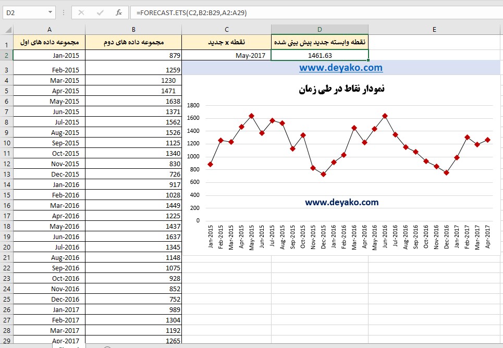Viewport: 503px width, 348px height.
Task: Select cell B2 with value 879
Action: click(133, 55)
